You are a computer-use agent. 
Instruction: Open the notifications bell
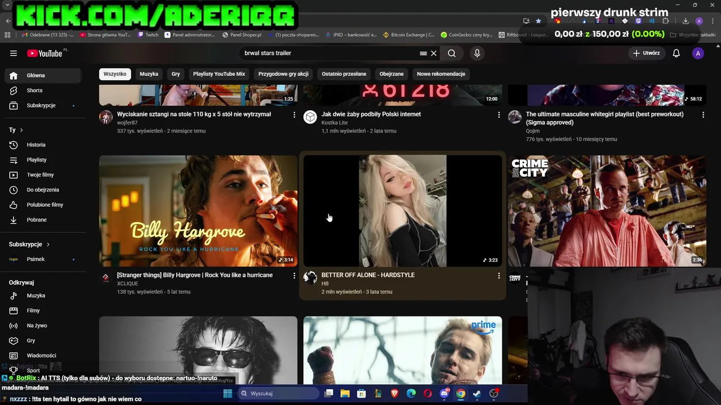676,53
